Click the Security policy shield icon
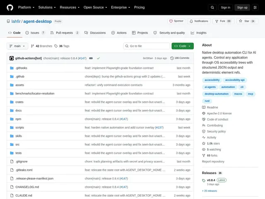Image resolution: width=265 pixels, height=199 pixels. [x=204, y=131]
